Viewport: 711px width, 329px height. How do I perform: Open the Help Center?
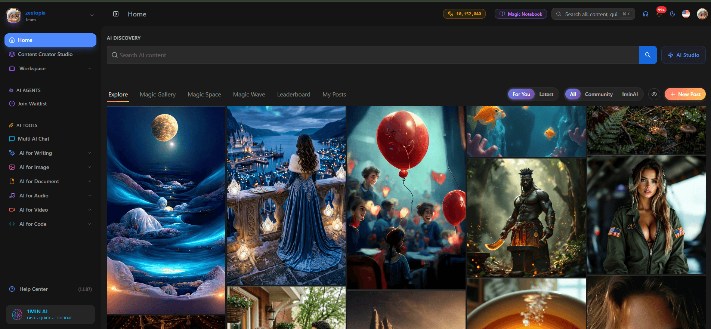33,289
